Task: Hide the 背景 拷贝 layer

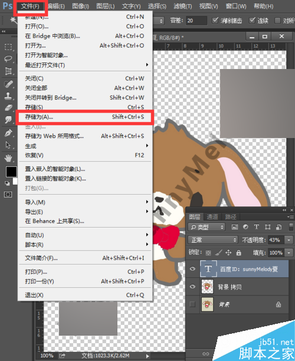Action: [x=192, y=287]
